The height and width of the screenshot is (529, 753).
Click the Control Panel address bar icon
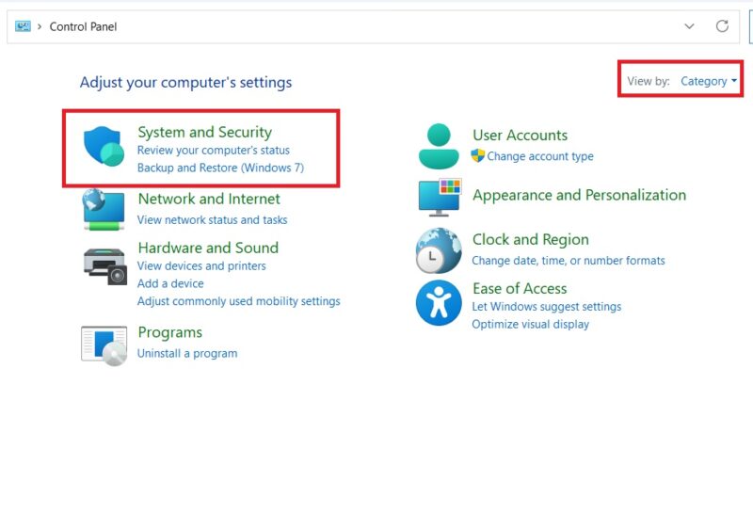point(23,26)
